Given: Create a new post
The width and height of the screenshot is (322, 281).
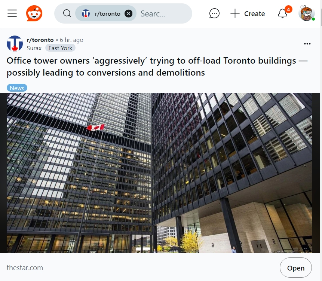Looking at the screenshot, I should point(248,13).
